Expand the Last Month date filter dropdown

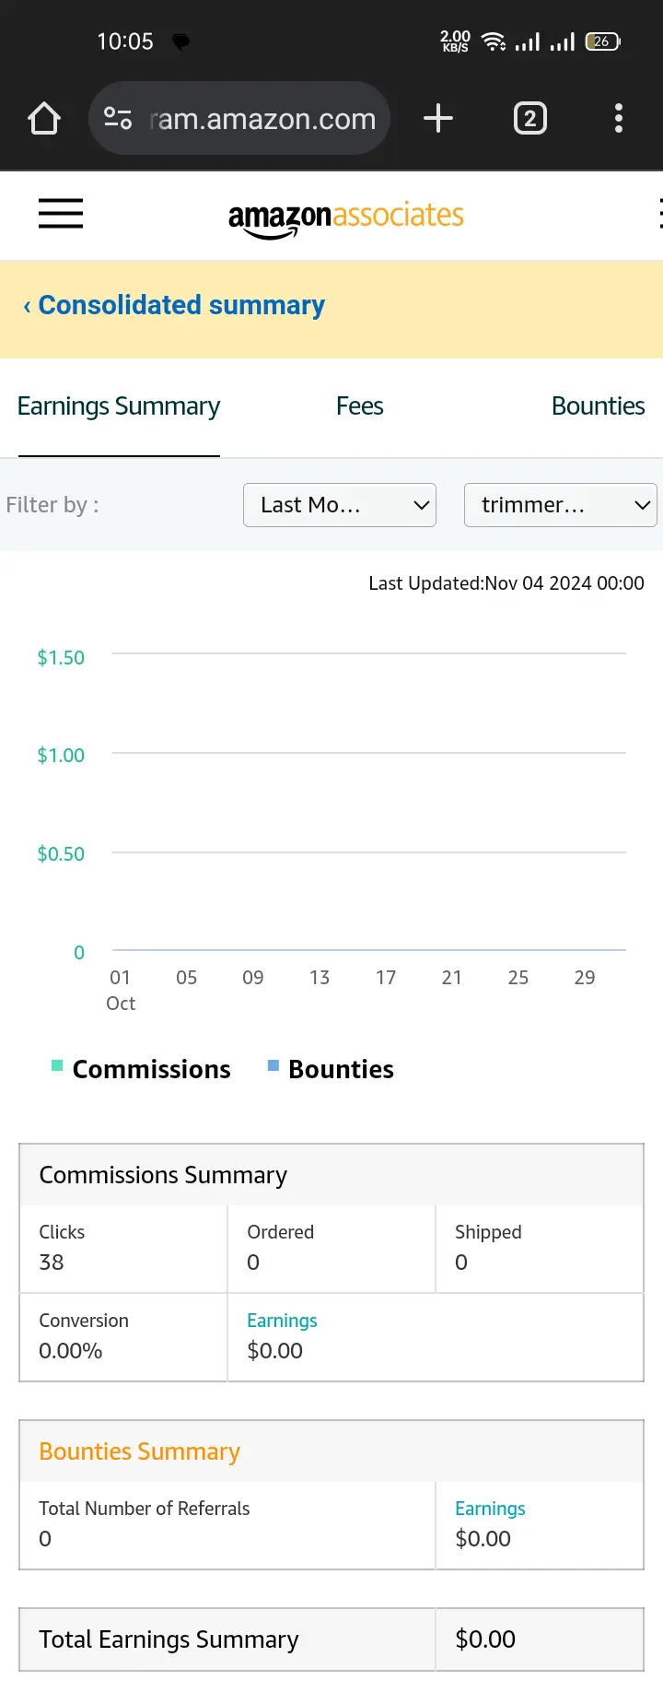click(x=340, y=505)
